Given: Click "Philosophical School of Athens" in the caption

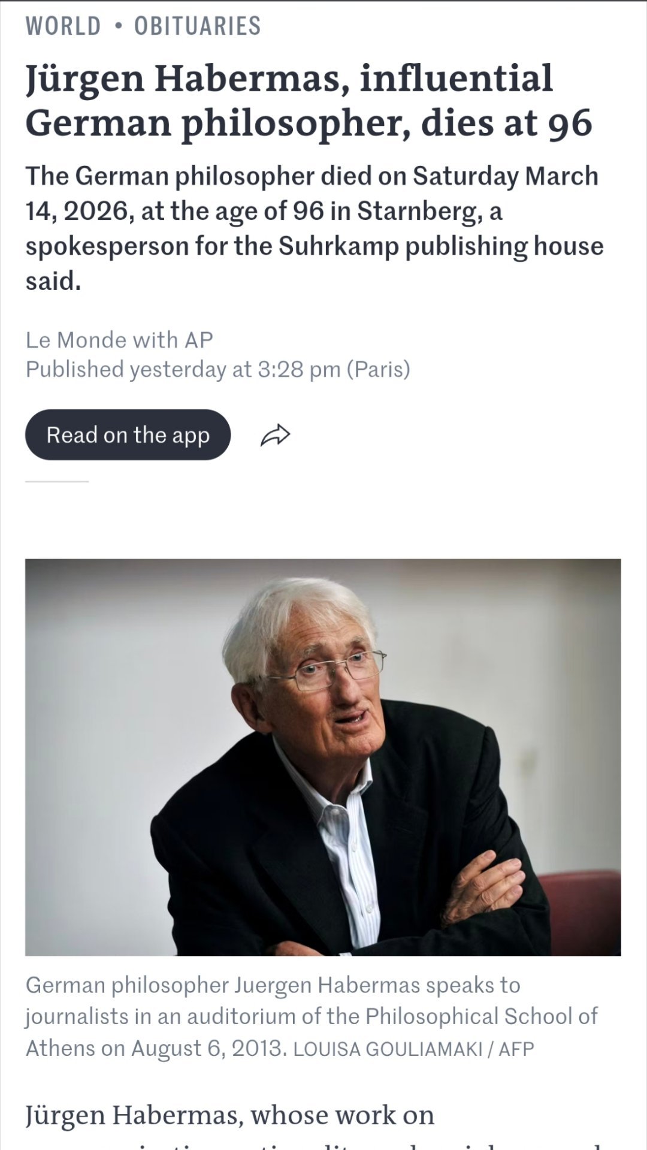Looking at the screenshot, I should click(x=312, y=1032).
